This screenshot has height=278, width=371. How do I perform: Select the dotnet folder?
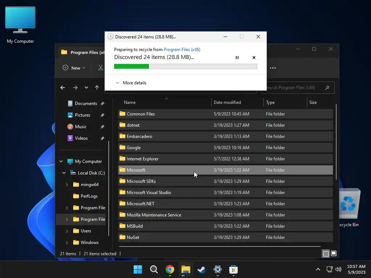[225, 125]
